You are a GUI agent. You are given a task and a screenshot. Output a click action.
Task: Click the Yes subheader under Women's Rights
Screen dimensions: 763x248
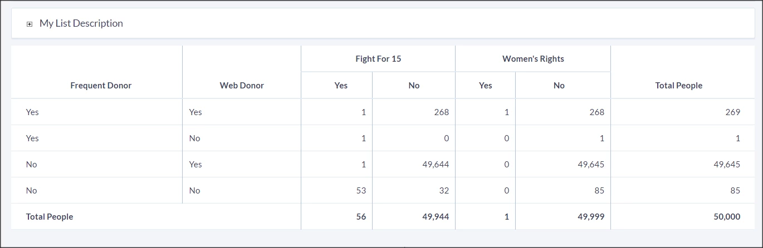[486, 86]
